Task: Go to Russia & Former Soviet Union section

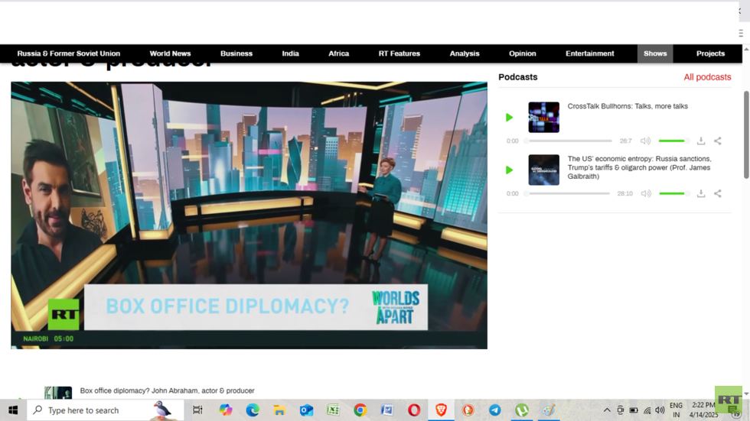Action: point(68,53)
